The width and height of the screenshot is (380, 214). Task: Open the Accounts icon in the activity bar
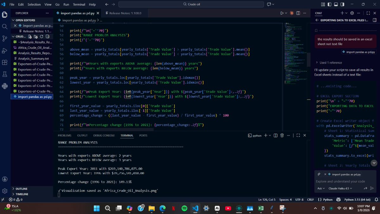[x=5, y=179]
